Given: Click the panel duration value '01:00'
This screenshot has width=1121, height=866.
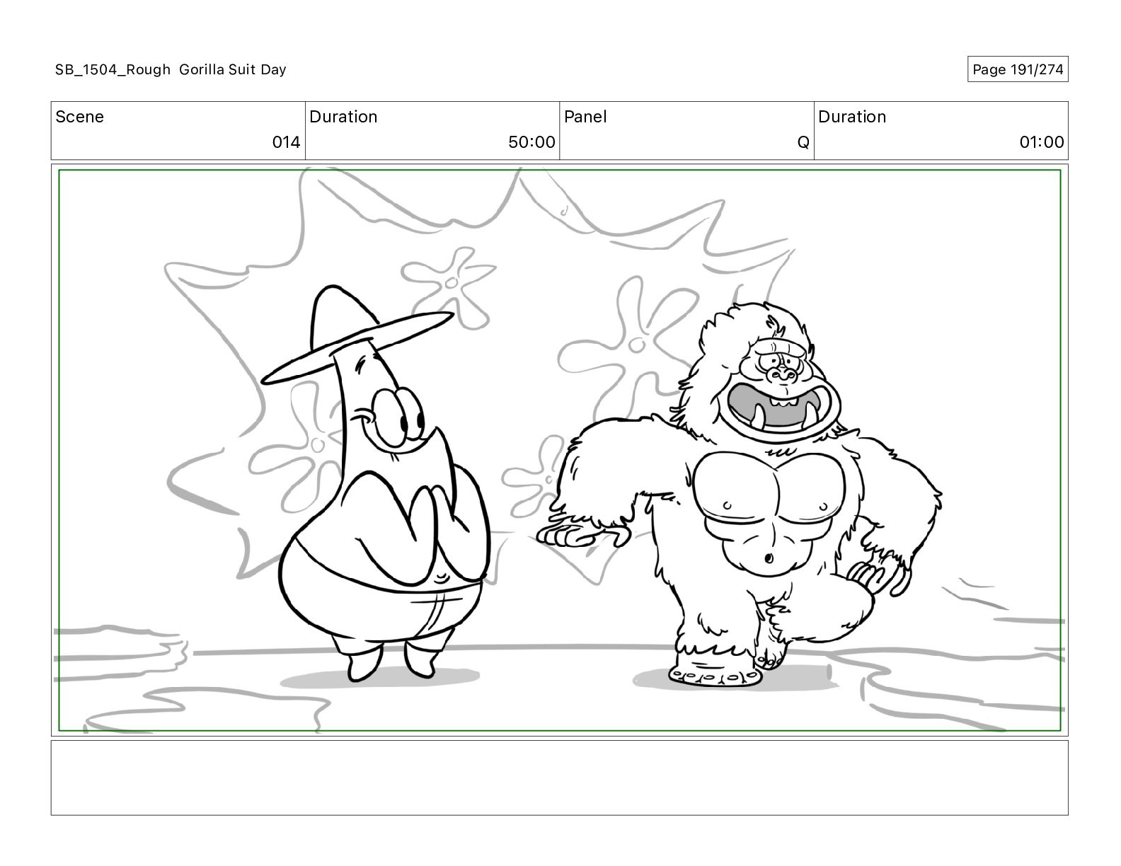Looking at the screenshot, I should [x=1042, y=142].
